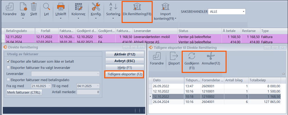Open the Fra og med date picker
Screen dimensions: 288x115
point(50,86)
